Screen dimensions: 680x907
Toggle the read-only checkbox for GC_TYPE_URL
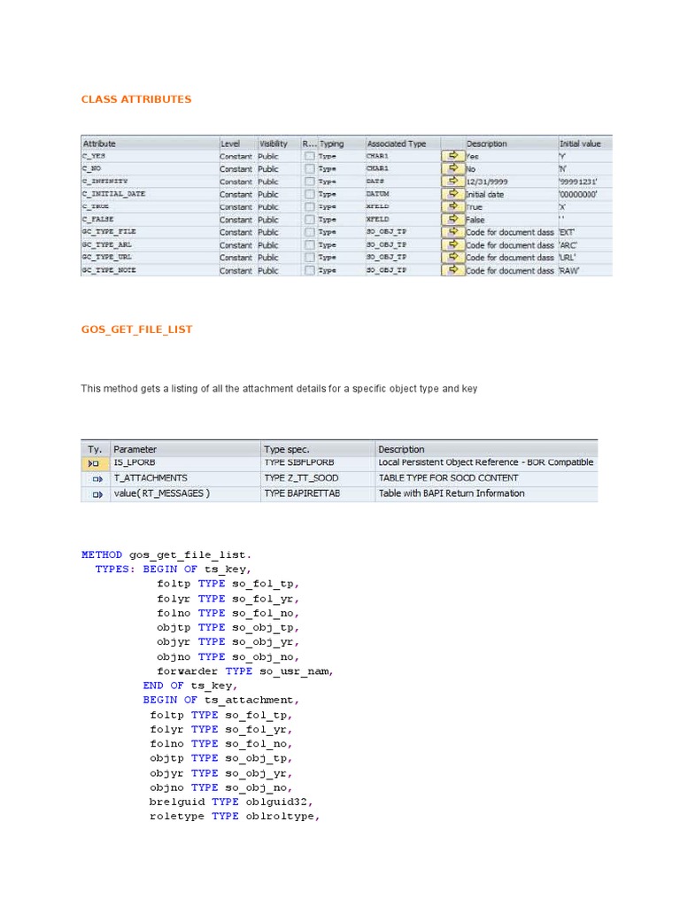pyautogui.click(x=308, y=258)
